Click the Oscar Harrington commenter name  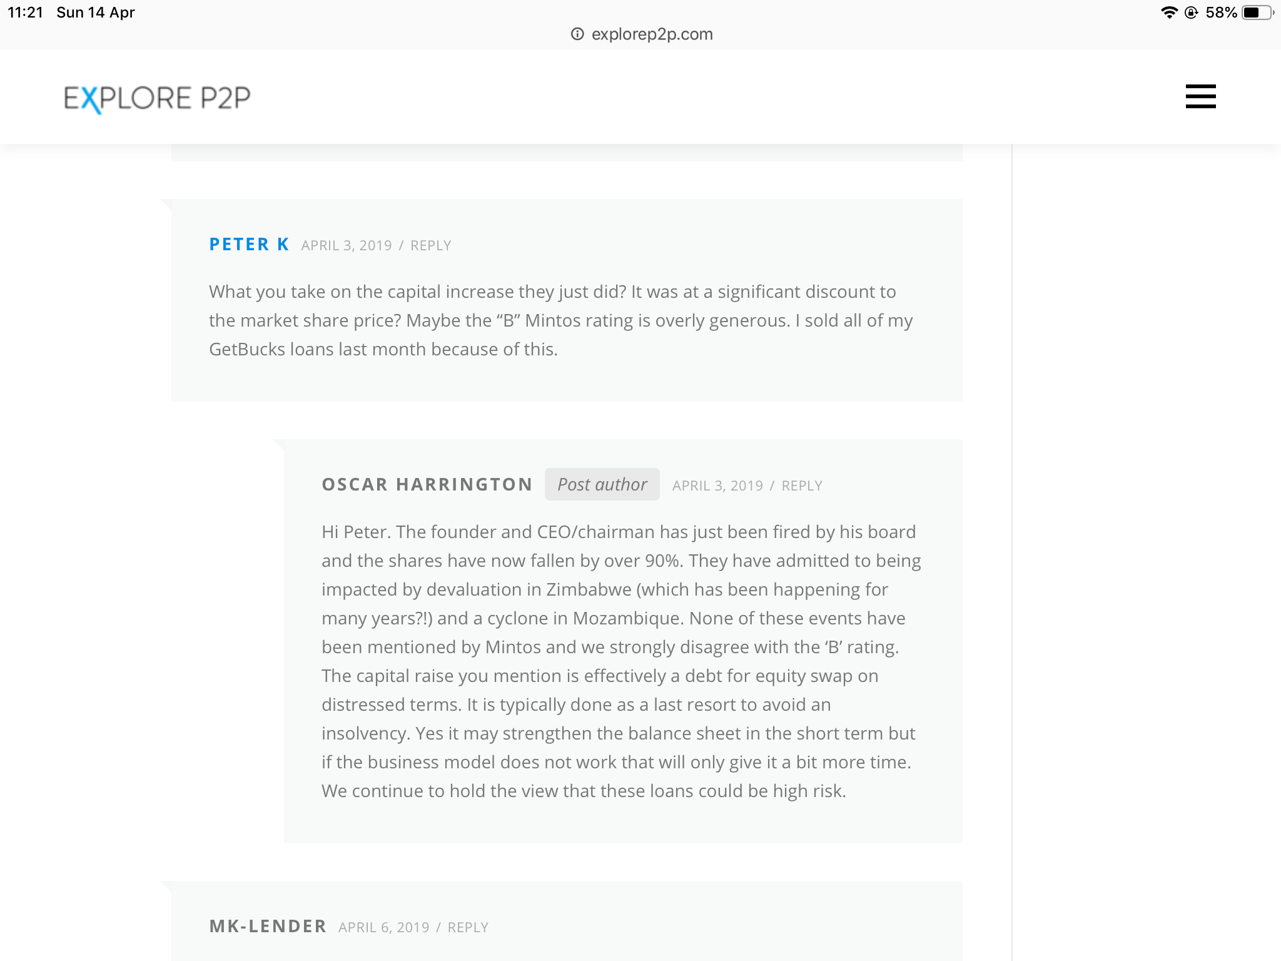(427, 484)
